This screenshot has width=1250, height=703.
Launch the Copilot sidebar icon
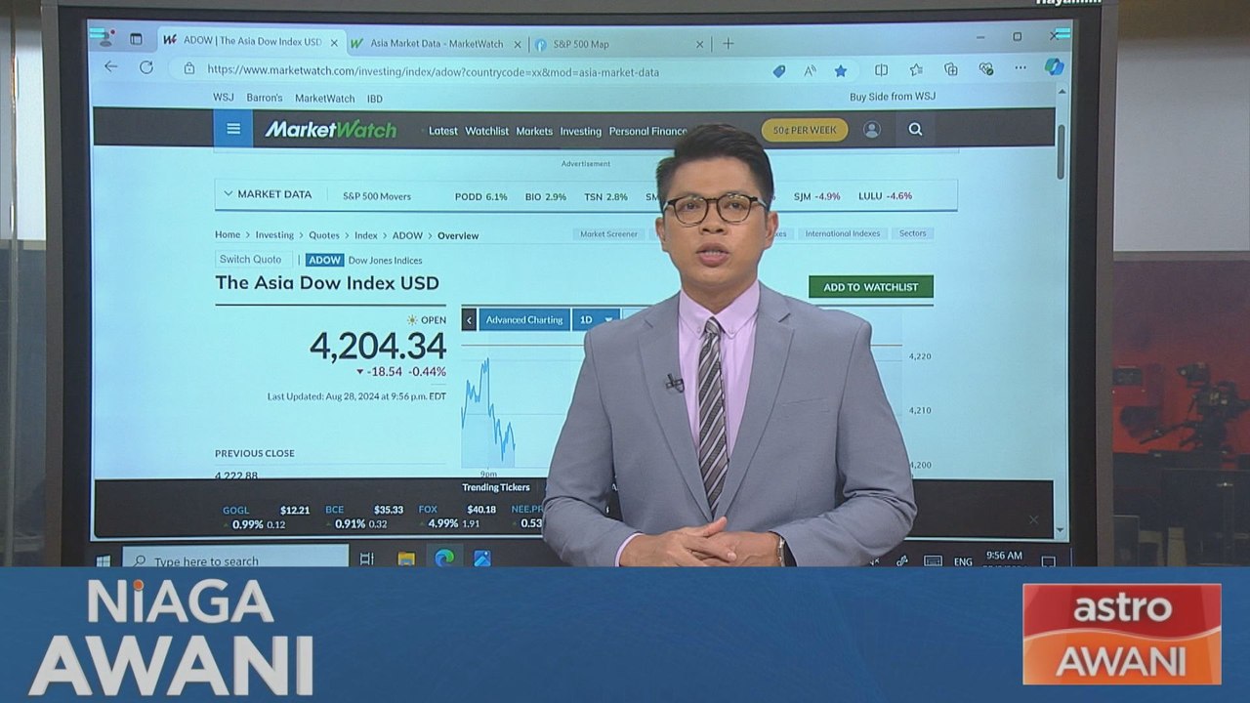click(1054, 67)
